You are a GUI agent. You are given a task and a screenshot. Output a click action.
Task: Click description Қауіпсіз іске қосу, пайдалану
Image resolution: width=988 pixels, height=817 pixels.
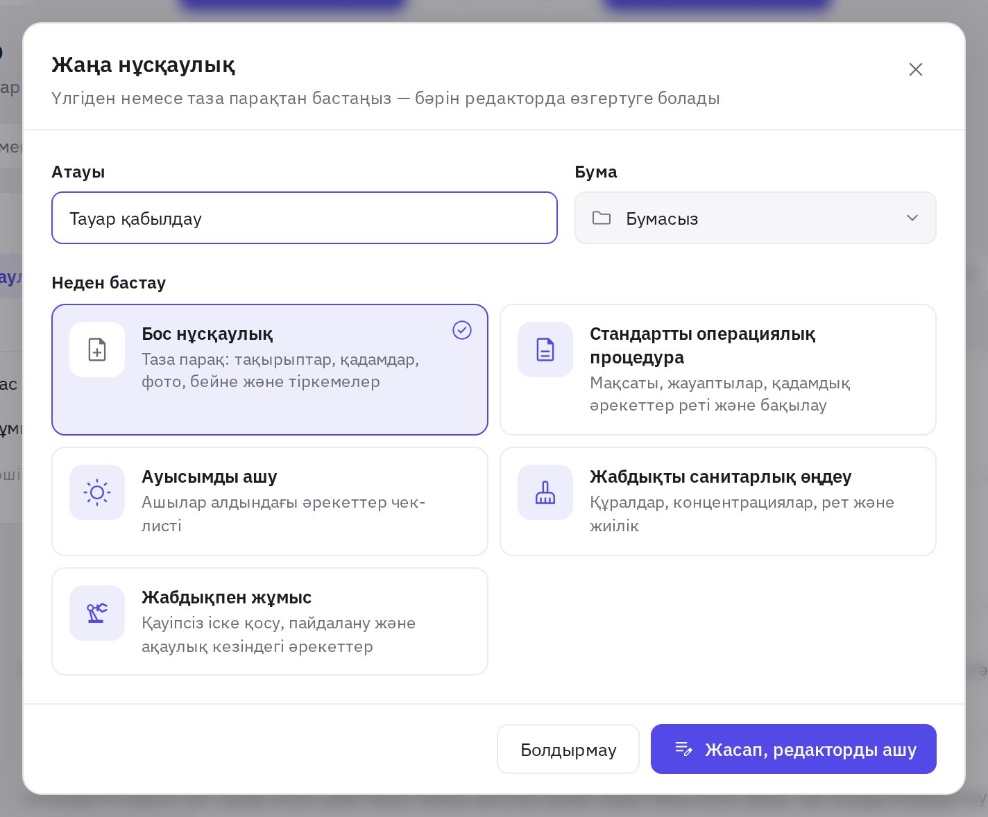point(278,635)
